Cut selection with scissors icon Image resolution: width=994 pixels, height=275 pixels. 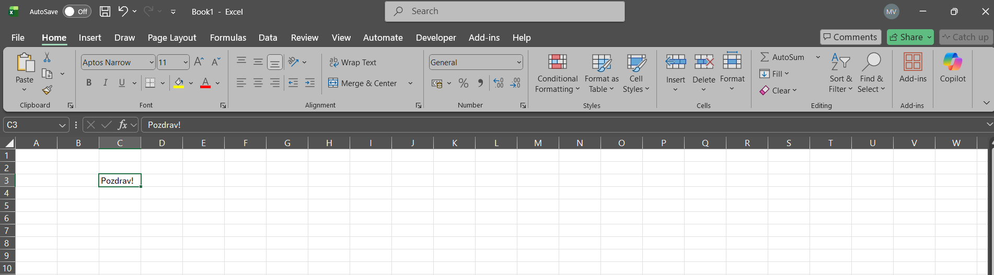click(x=47, y=57)
